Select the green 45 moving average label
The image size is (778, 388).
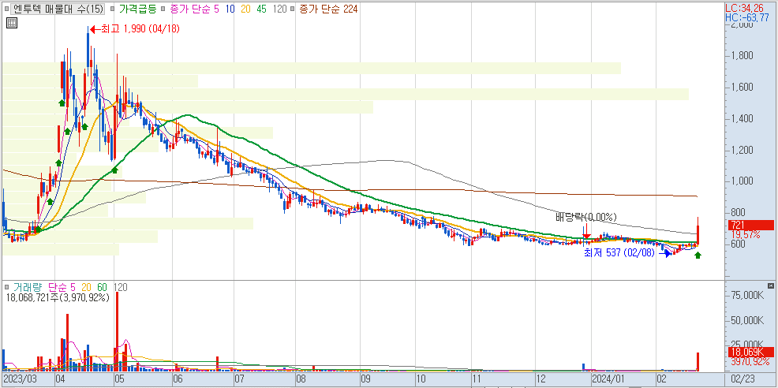(x=262, y=9)
